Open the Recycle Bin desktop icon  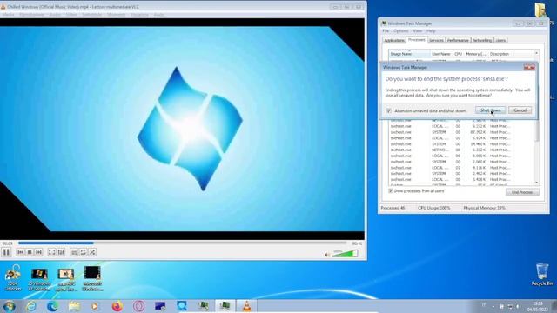coord(541,275)
